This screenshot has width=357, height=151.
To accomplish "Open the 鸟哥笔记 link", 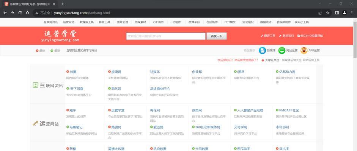I will 76,127.
